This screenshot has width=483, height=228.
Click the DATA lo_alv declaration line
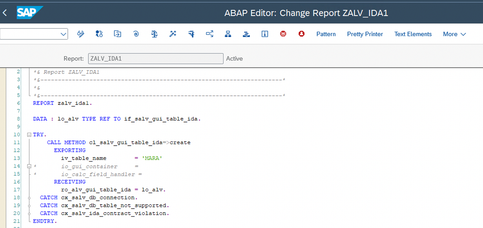point(117,119)
